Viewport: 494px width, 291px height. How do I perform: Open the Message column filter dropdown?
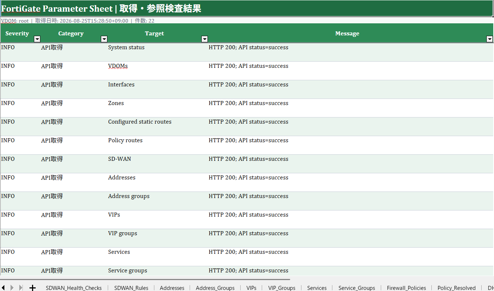(x=490, y=39)
